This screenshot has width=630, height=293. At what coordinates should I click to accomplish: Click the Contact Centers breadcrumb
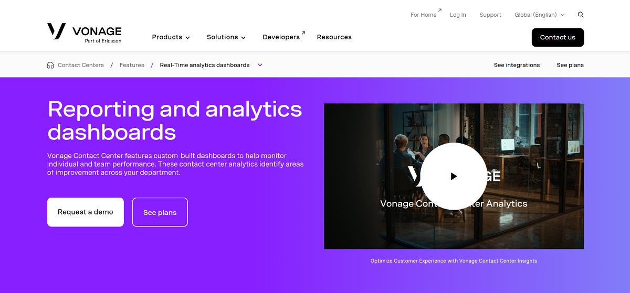[x=81, y=65]
